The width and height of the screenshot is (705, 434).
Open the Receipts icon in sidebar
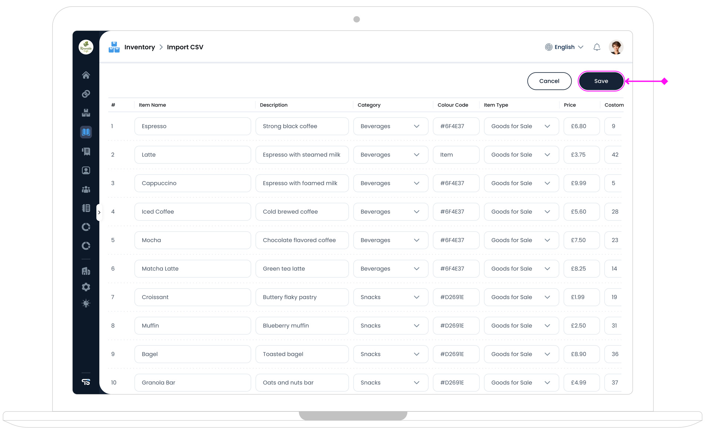(x=86, y=151)
